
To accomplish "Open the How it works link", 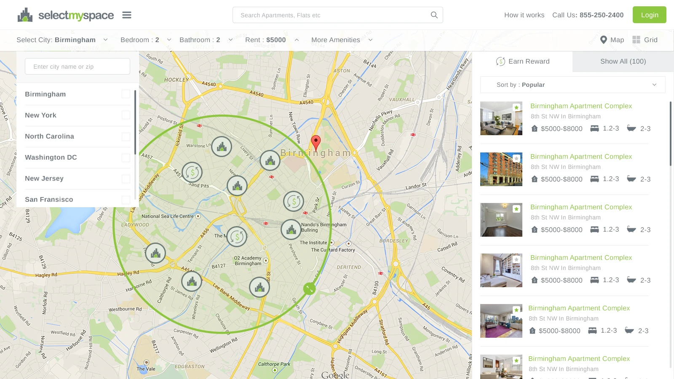I will pyautogui.click(x=524, y=15).
